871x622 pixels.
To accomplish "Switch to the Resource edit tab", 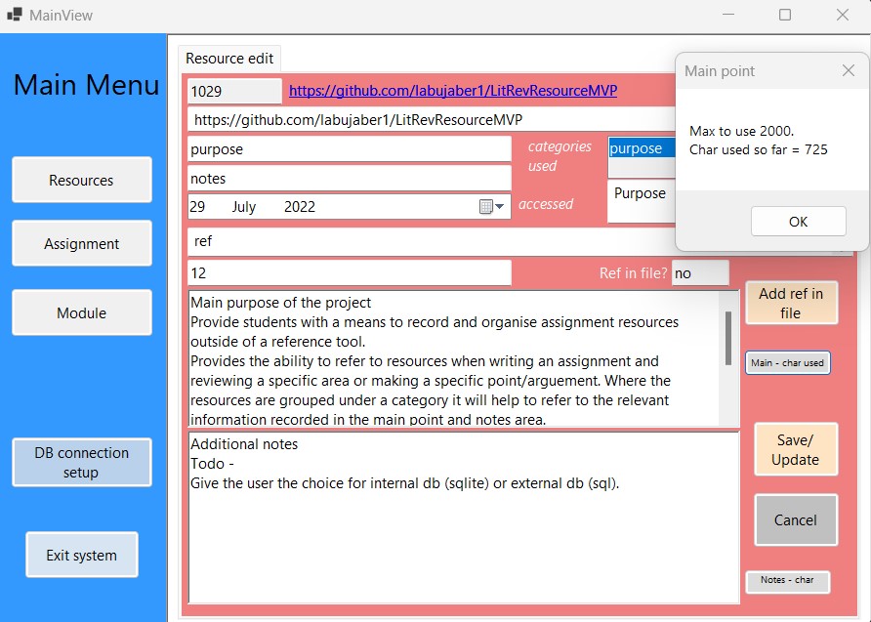I will (228, 59).
